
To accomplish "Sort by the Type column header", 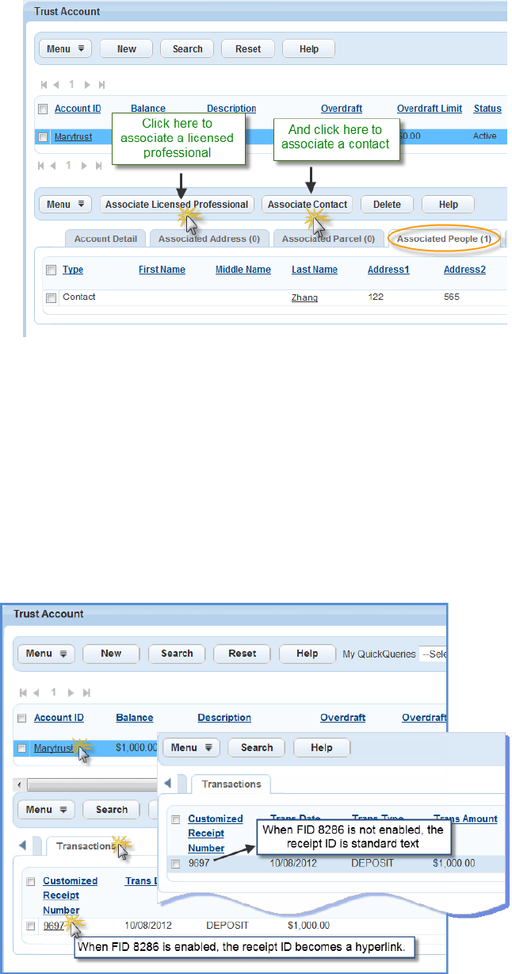I will pyautogui.click(x=73, y=270).
